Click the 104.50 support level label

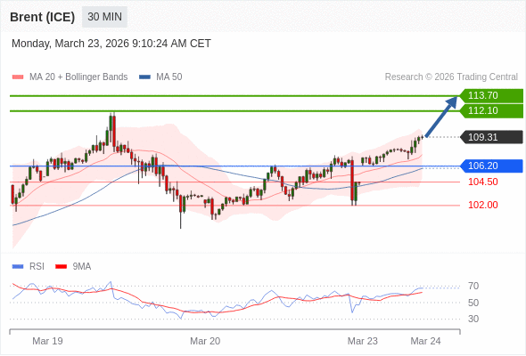point(482,182)
